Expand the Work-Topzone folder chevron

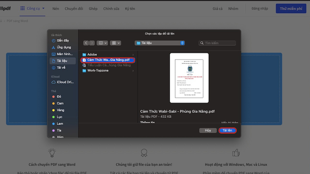tap(133, 71)
